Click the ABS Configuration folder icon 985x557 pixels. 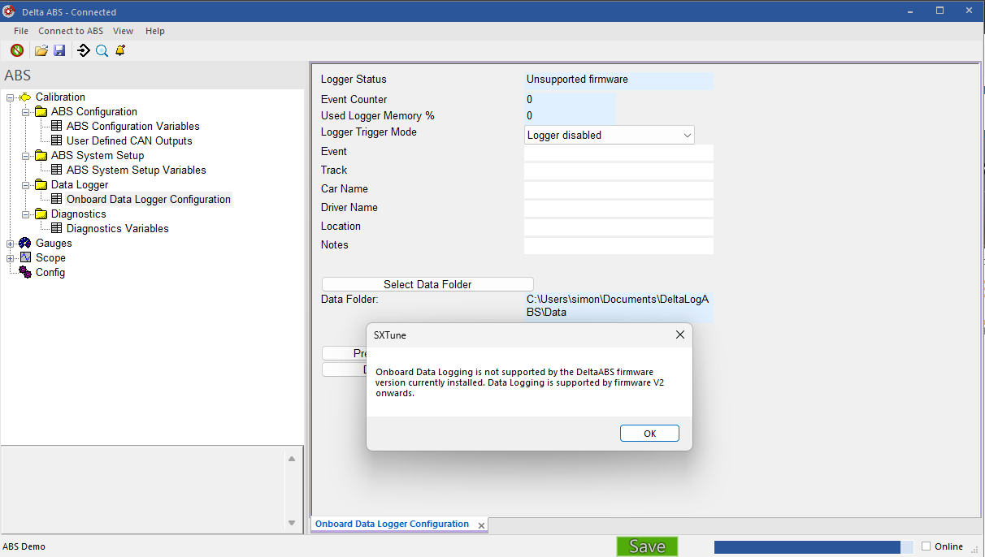point(41,112)
